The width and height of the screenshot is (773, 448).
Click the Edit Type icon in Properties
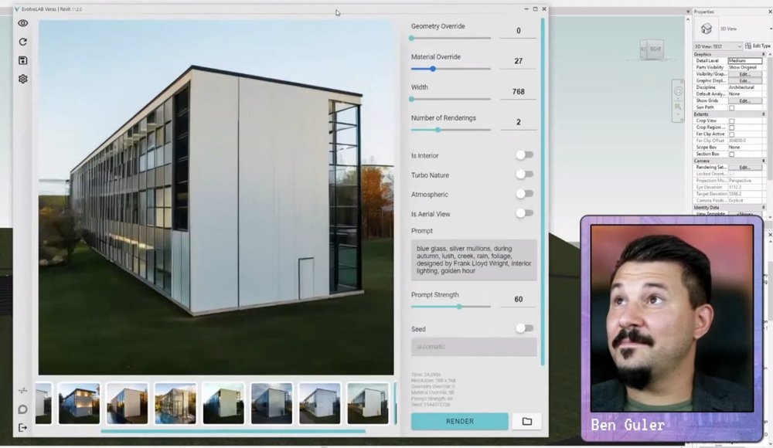[x=748, y=46]
